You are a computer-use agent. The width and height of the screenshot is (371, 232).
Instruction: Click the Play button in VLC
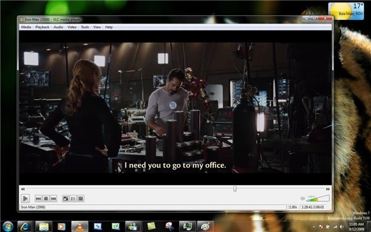coord(25,199)
